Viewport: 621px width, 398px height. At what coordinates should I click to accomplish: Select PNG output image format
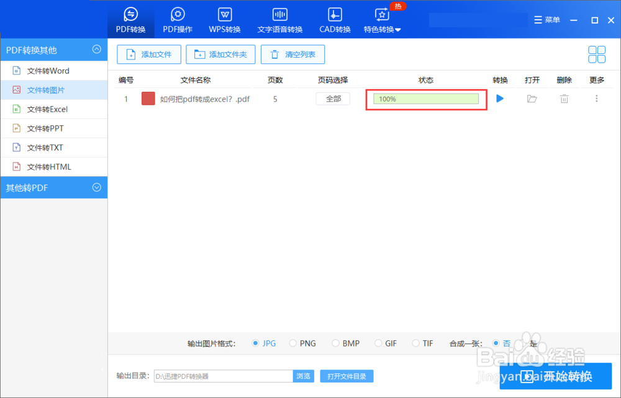point(292,343)
